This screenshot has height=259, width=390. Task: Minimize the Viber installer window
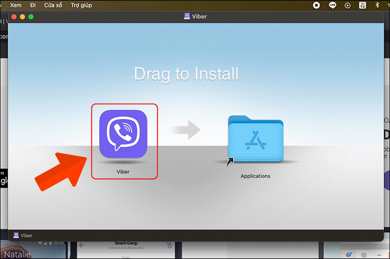pos(22,17)
